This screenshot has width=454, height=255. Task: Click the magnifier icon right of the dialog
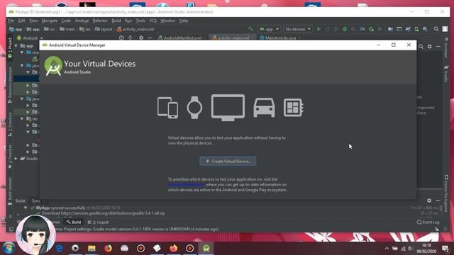tap(421, 46)
